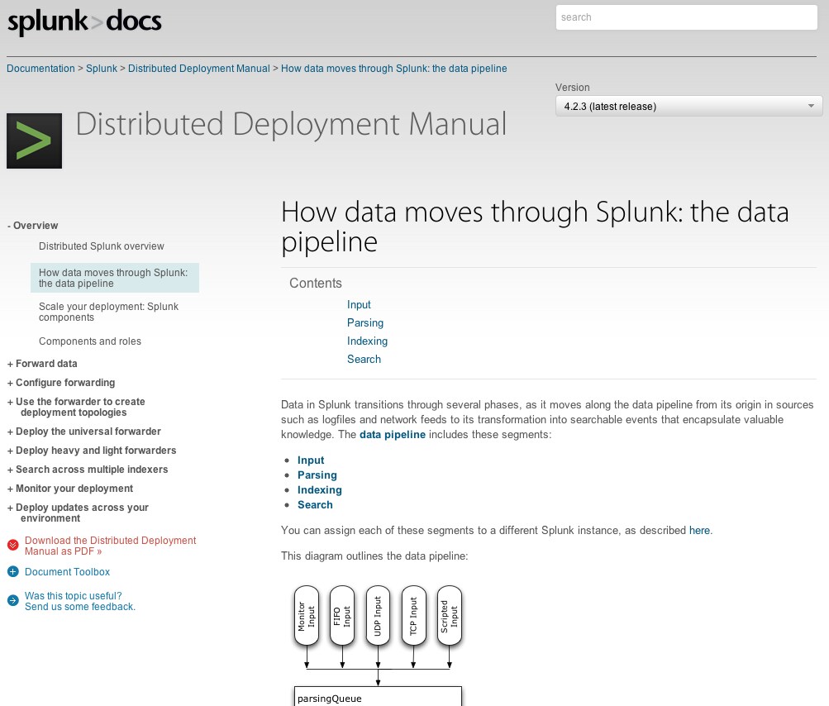Click the green arrow manual icon
Viewport: 829px width, 706px height.
(35, 141)
